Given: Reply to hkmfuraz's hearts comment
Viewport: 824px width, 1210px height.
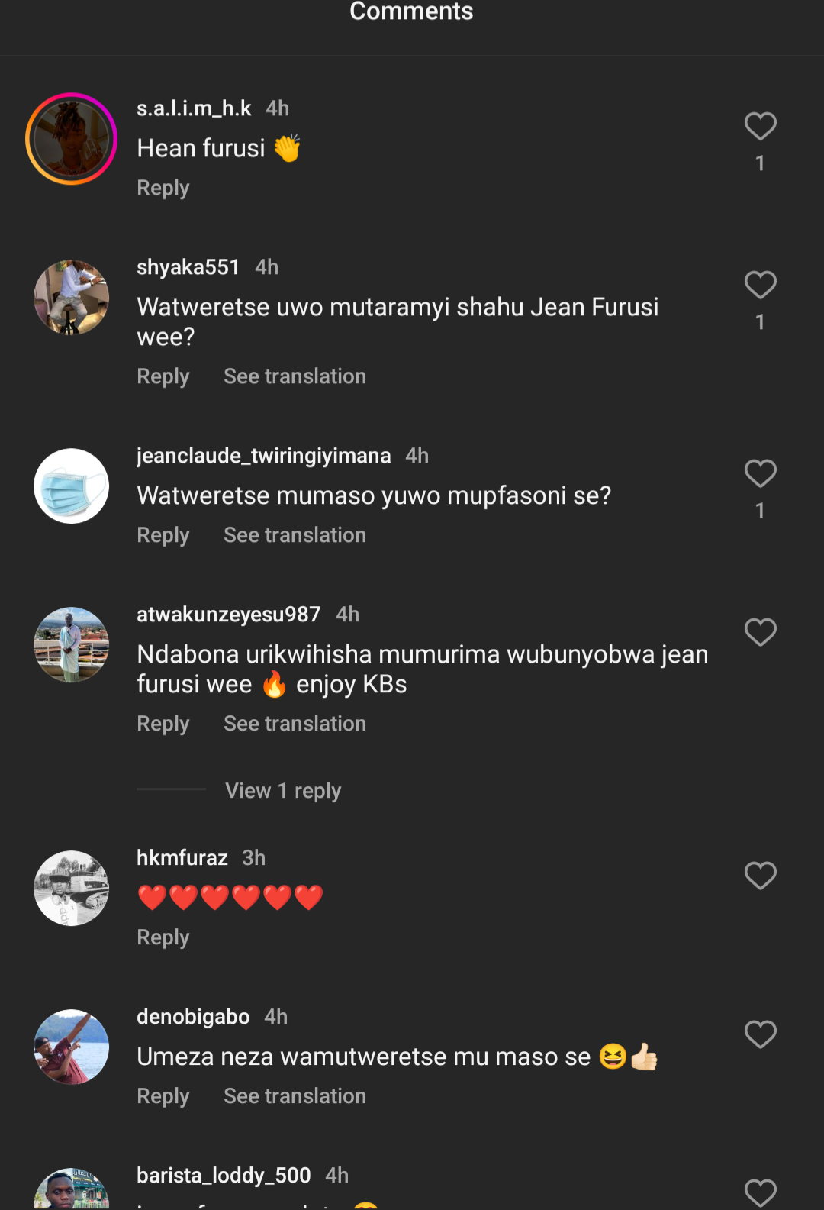Looking at the screenshot, I should point(163,937).
